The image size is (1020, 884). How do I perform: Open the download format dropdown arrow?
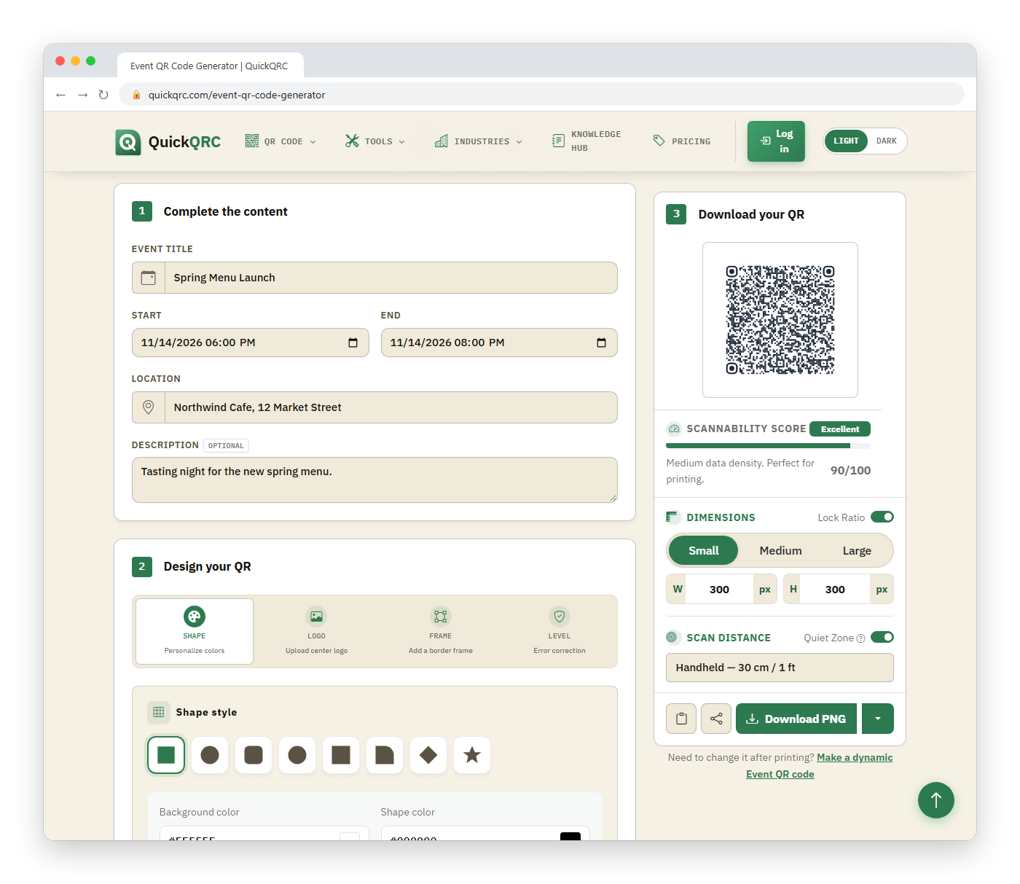(878, 719)
